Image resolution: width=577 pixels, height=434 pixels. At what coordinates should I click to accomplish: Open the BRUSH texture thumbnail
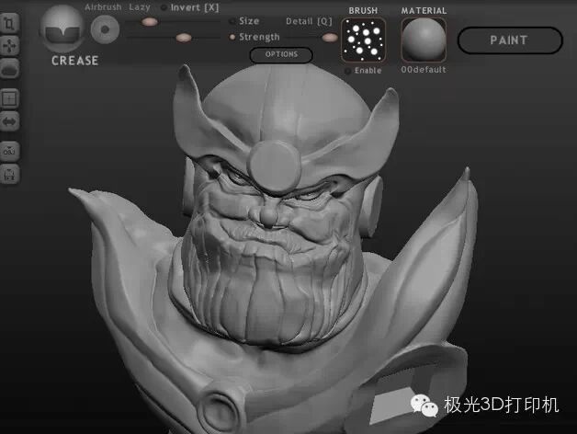364,40
